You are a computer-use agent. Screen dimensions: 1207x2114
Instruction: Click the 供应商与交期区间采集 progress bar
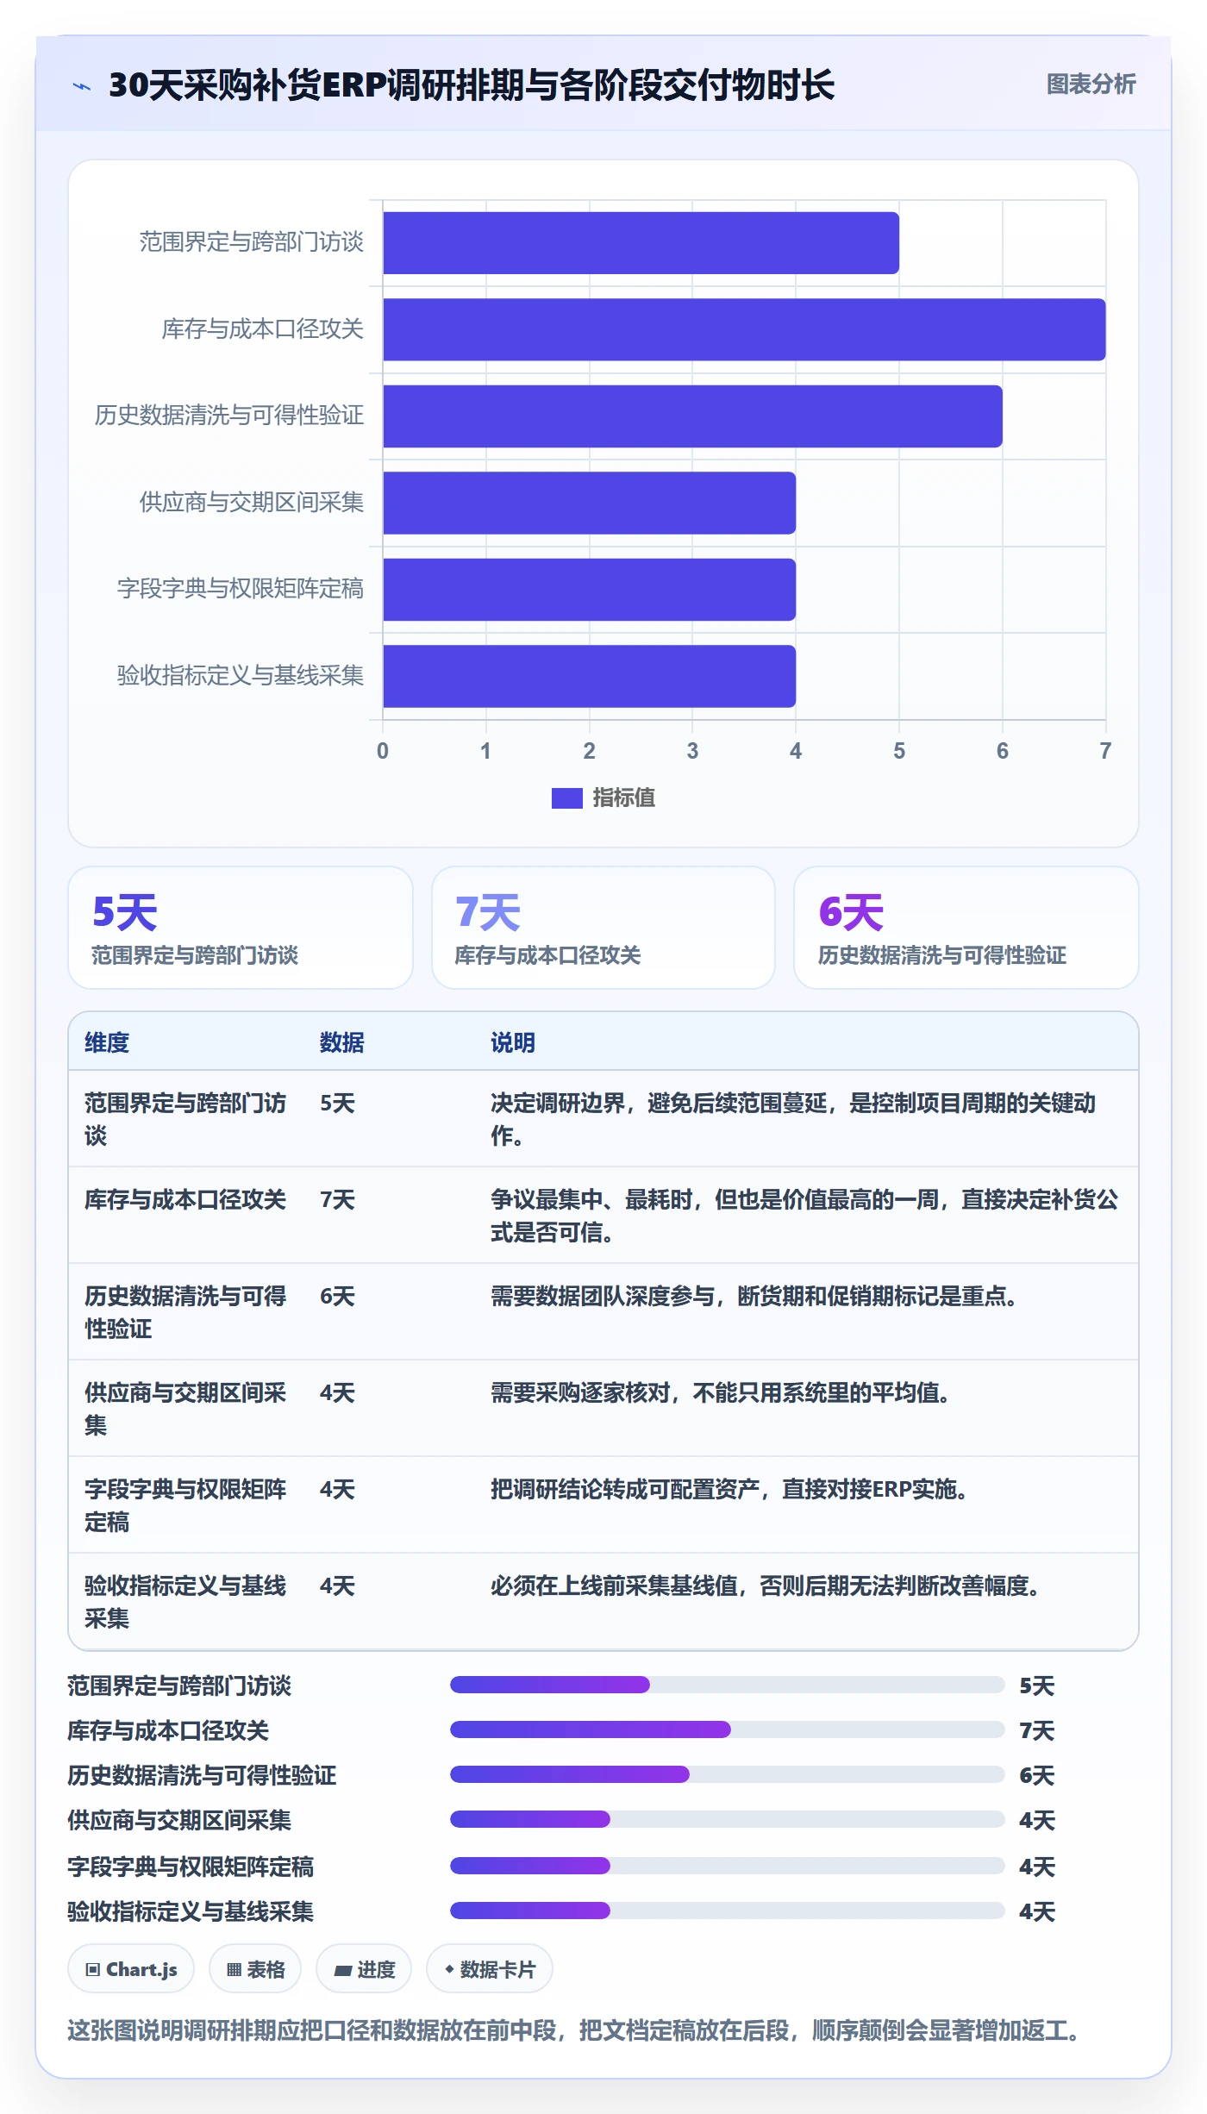[727, 1819]
